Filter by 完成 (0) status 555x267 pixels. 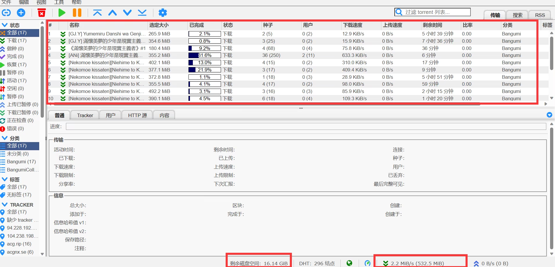(15, 56)
